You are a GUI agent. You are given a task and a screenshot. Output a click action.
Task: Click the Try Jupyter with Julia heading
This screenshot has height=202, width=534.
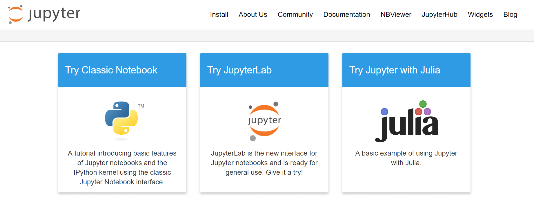(395, 70)
